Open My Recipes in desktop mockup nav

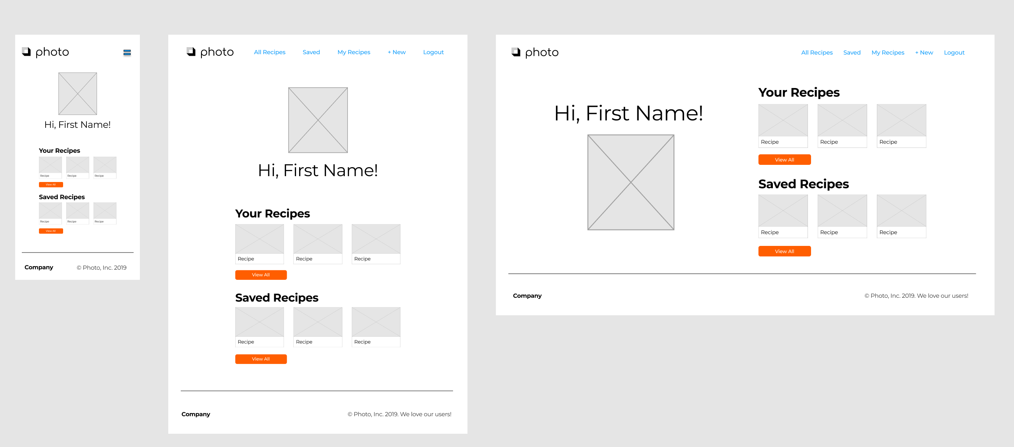[888, 52]
